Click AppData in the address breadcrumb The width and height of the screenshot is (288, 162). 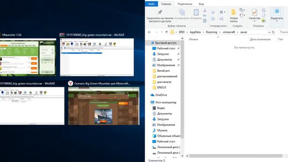pos(195,32)
